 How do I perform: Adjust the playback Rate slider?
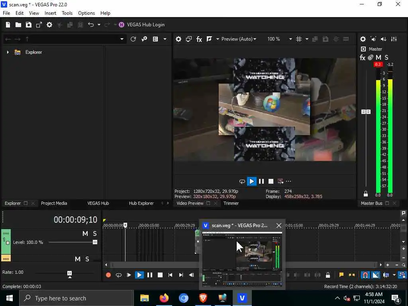pyautogui.click(x=69, y=273)
